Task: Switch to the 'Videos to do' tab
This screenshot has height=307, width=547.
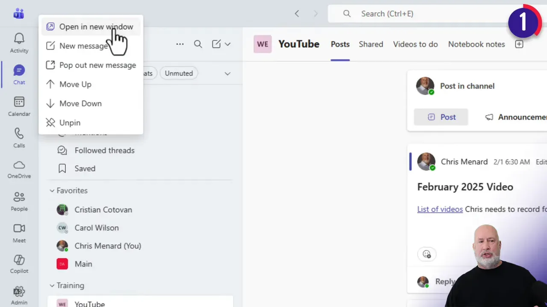Action: 415,44
